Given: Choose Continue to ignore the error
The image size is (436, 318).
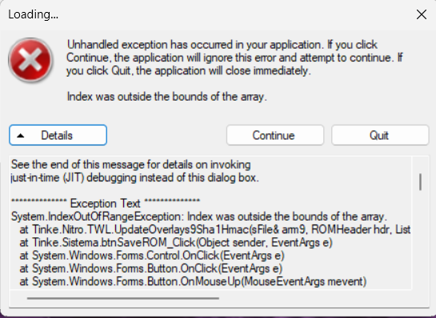Looking at the screenshot, I should [x=275, y=135].
